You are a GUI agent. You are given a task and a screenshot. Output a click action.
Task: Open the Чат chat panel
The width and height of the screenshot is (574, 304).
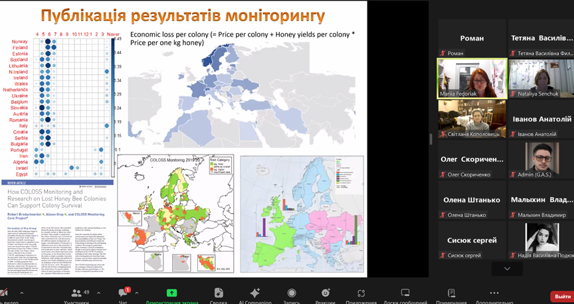[x=124, y=294]
